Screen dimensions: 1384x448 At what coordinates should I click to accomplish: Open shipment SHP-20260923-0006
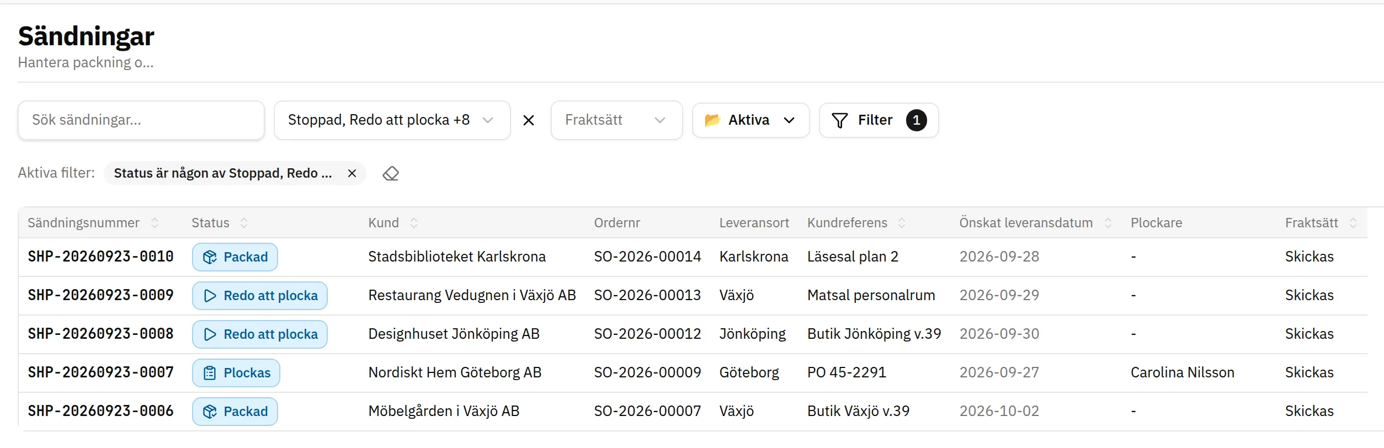pyautogui.click(x=100, y=411)
